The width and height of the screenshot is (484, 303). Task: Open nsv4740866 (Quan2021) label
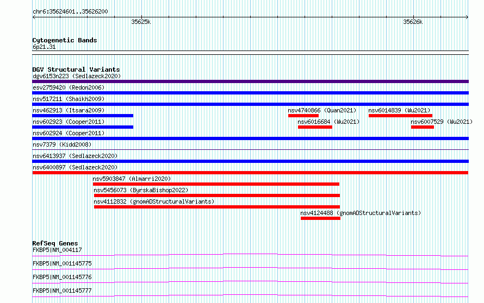tap(322, 110)
